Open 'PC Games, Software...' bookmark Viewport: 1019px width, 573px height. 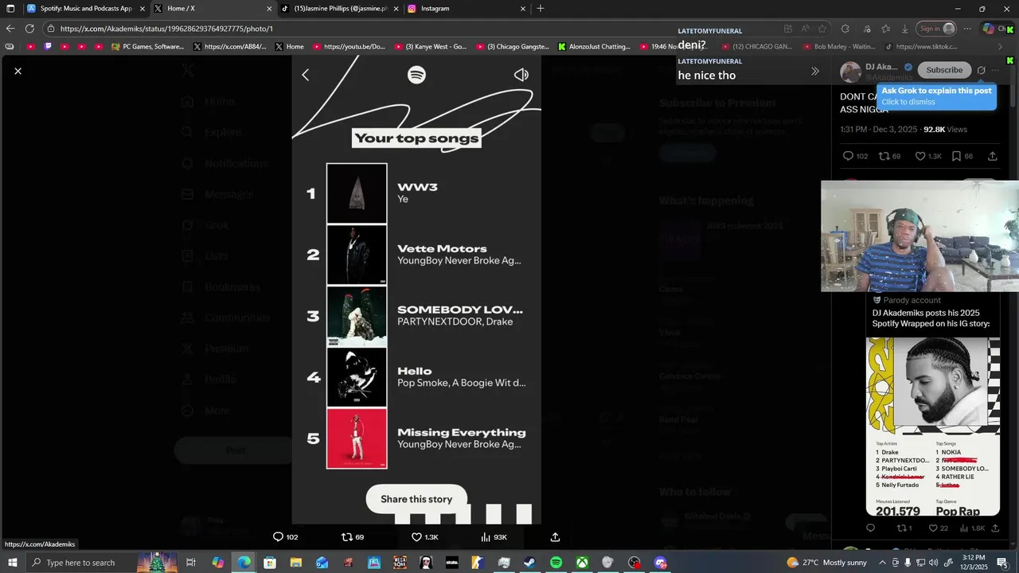click(x=148, y=46)
